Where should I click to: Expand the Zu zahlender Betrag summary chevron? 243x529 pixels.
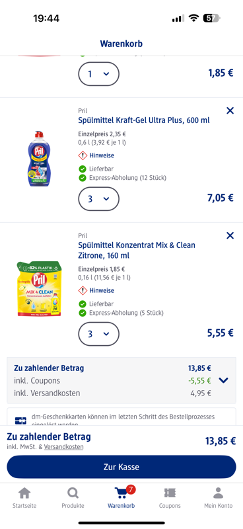tap(223, 381)
